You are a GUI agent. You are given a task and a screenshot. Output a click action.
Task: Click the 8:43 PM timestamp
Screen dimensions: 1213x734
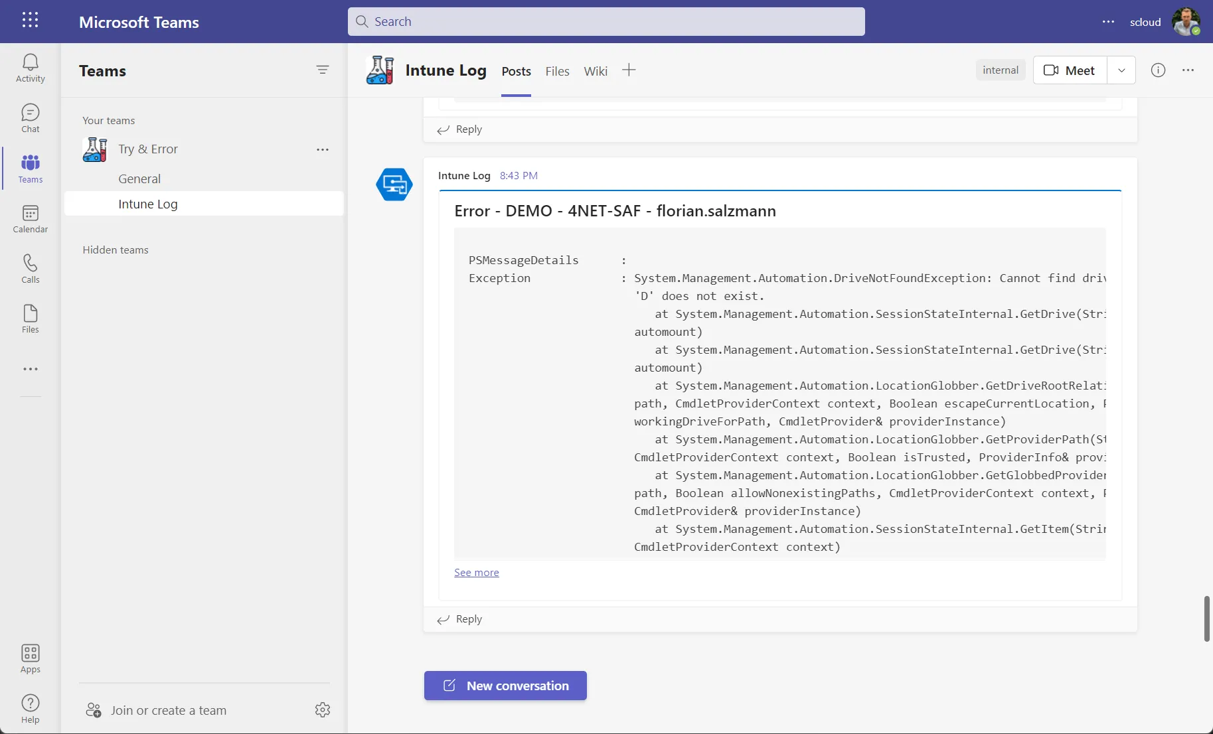click(x=519, y=176)
